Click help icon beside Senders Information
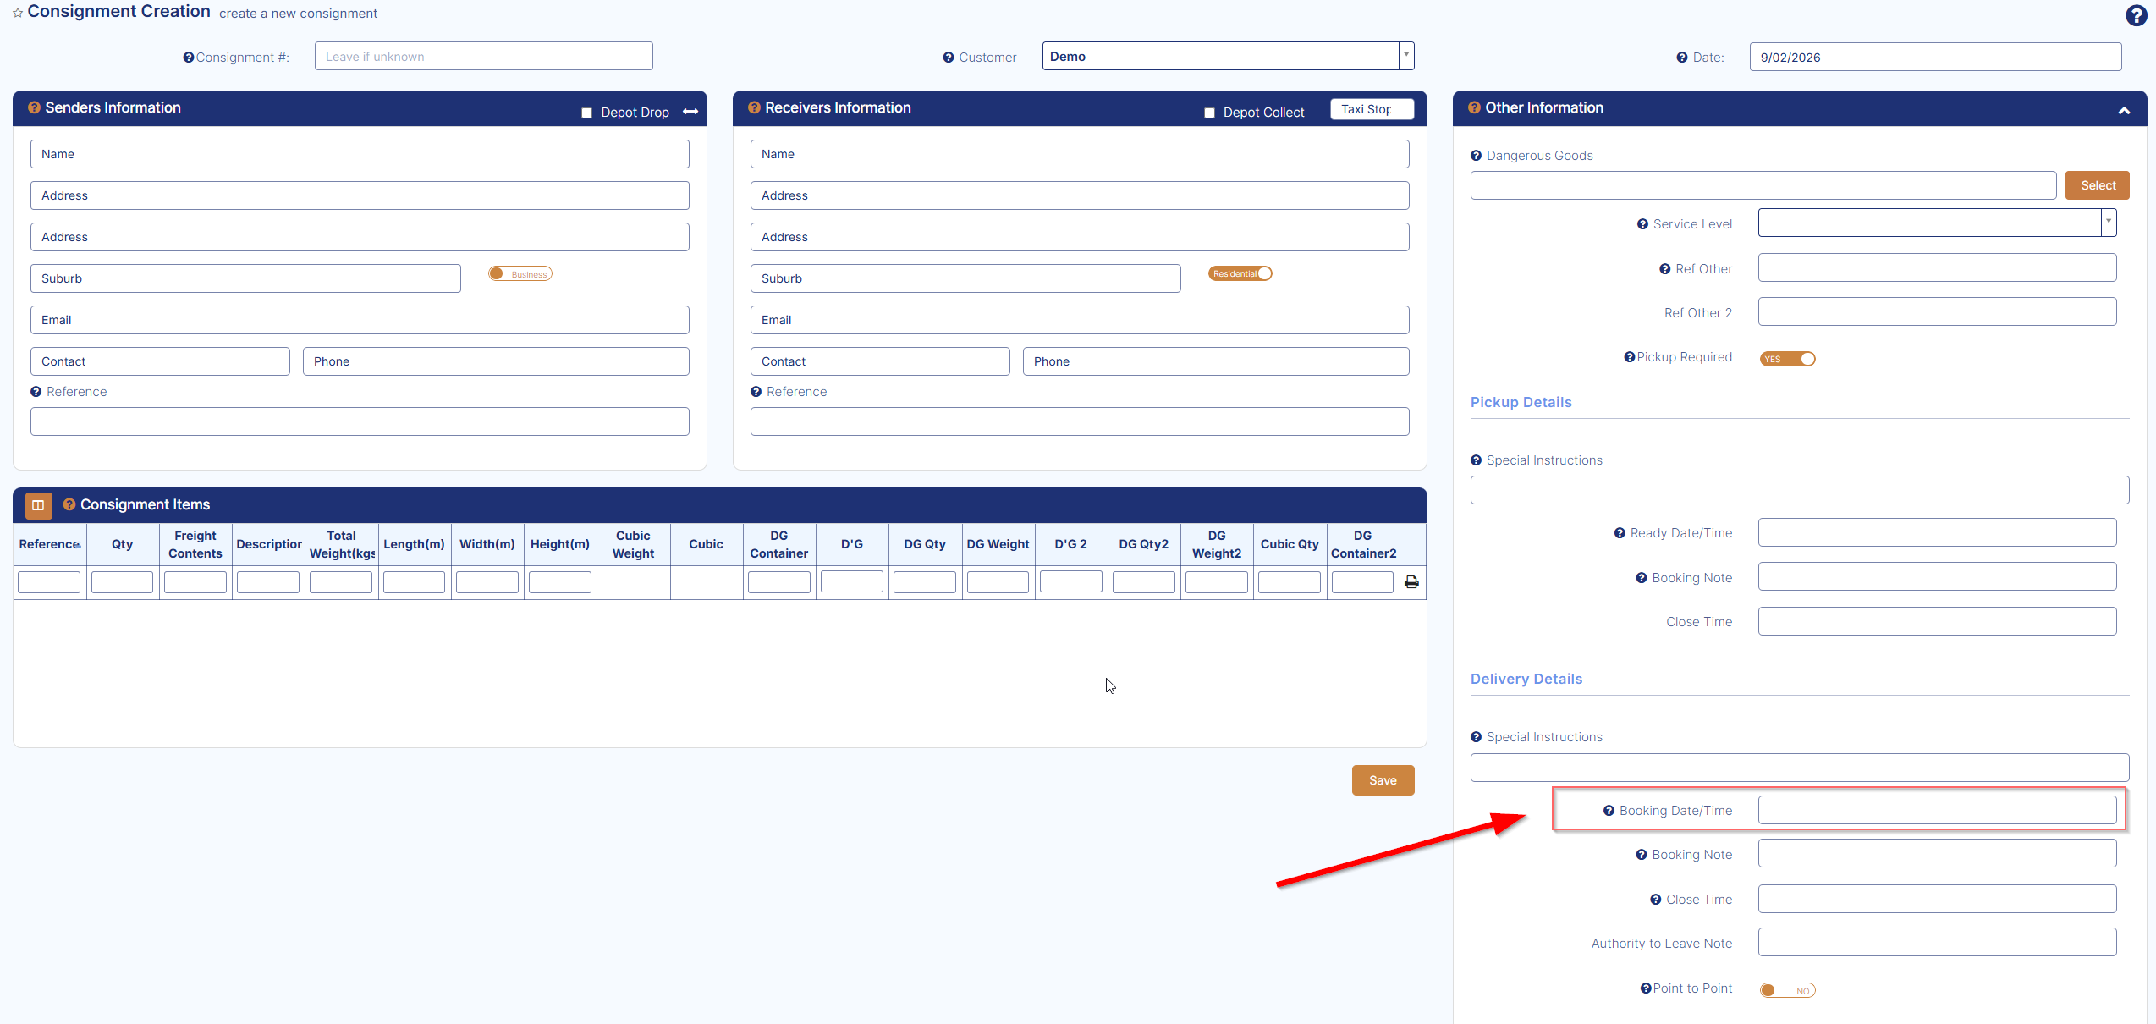Image resolution: width=2156 pixels, height=1024 pixels. tap(35, 107)
